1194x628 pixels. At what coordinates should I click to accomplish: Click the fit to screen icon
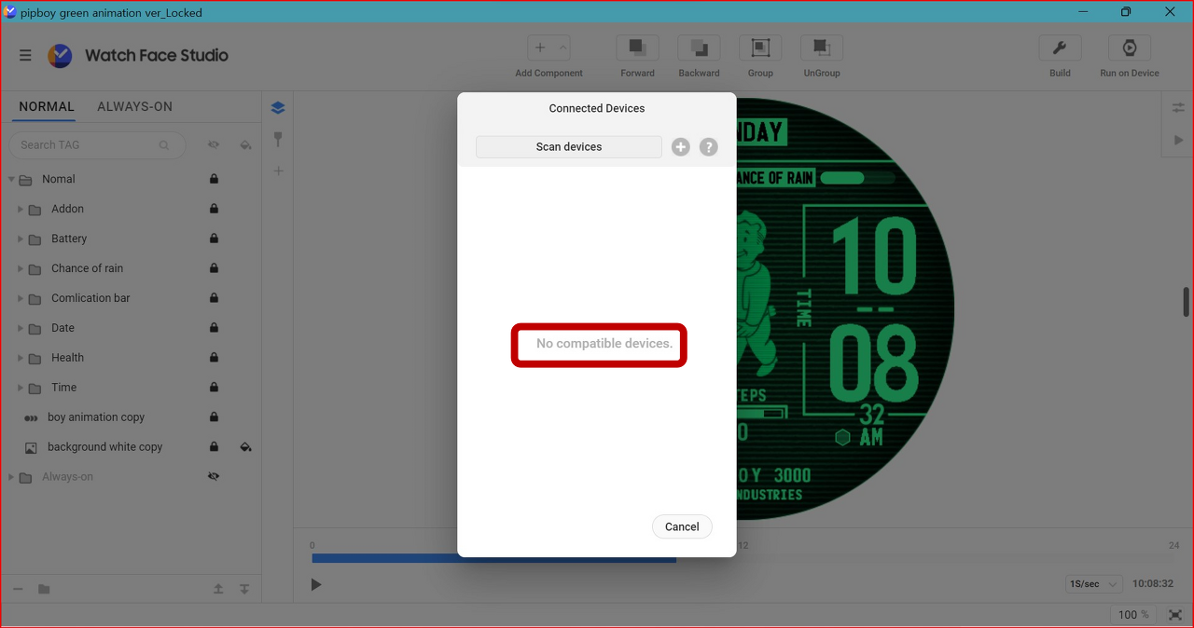[x=1175, y=615]
